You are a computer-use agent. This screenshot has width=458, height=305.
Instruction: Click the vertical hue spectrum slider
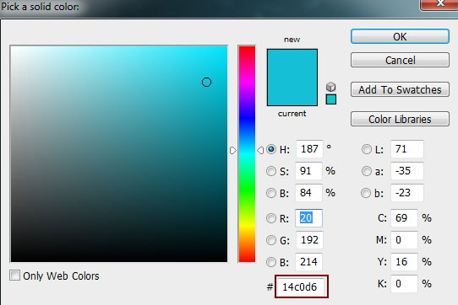(247, 154)
